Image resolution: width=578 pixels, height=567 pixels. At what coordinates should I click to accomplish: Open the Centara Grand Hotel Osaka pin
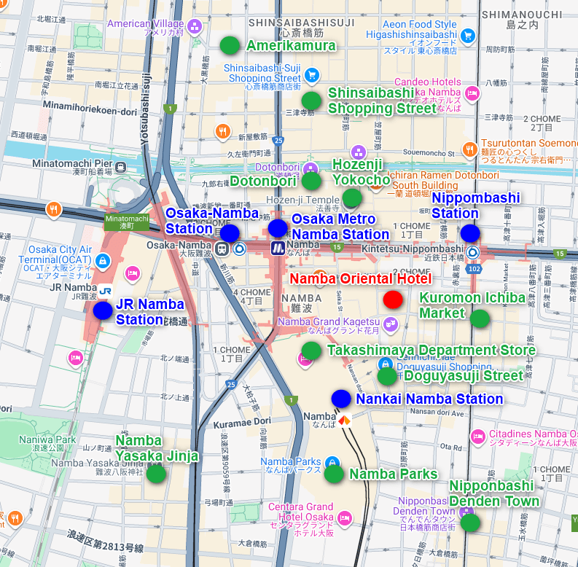point(345,519)
